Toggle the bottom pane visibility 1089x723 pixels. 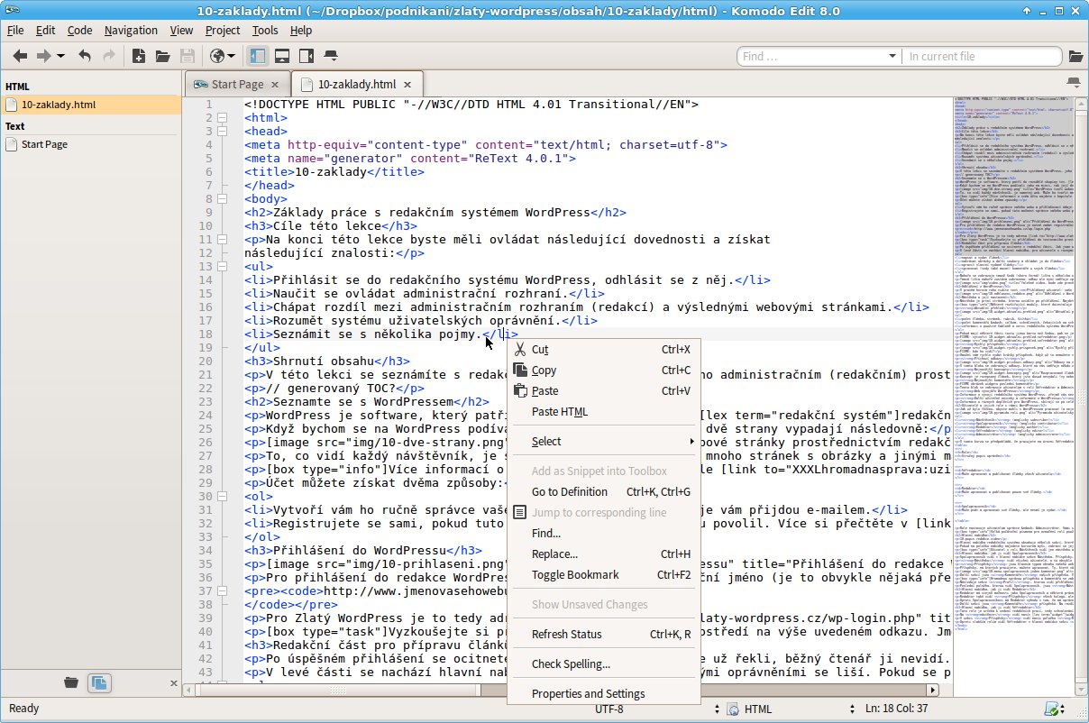tap(282, 56)
